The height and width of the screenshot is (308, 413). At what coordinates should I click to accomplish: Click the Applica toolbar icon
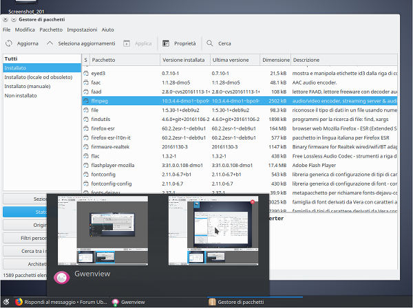(x=127, y=43)
